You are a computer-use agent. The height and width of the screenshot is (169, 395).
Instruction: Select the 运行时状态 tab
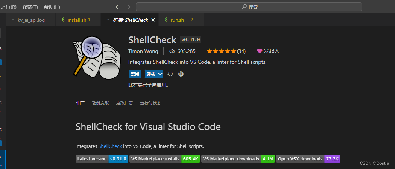coord(150,103)
